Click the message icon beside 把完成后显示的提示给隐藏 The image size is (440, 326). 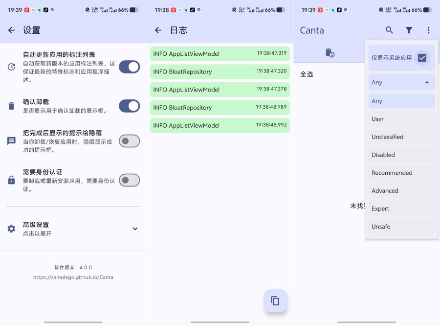coord(11,141)
